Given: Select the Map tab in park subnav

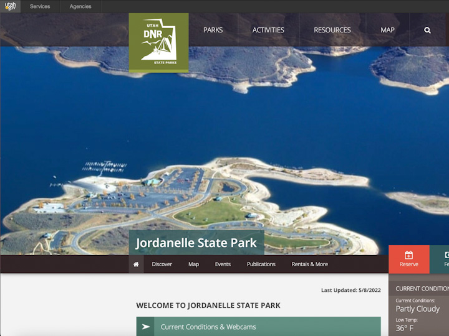Looking at the screenshot, I should (x=193, y=264).
